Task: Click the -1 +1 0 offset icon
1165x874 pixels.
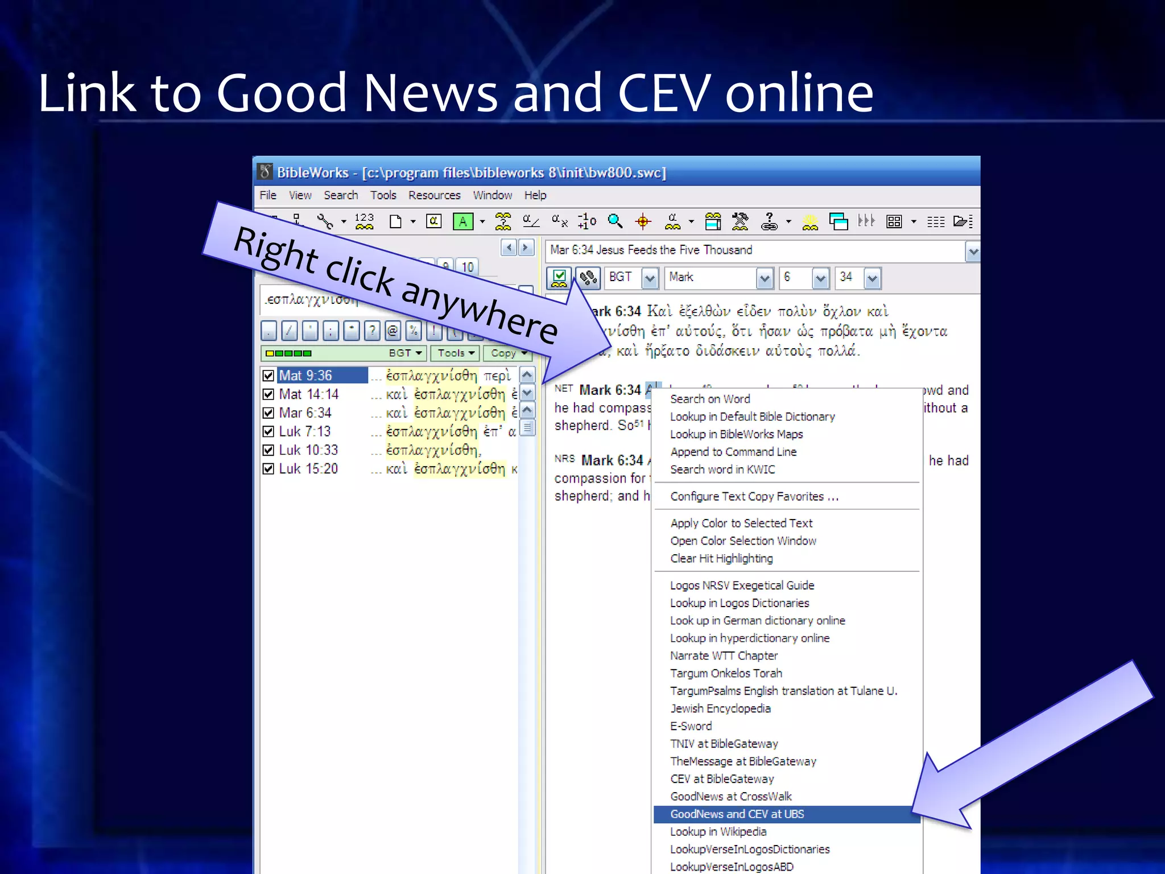Action: (587, 221)
